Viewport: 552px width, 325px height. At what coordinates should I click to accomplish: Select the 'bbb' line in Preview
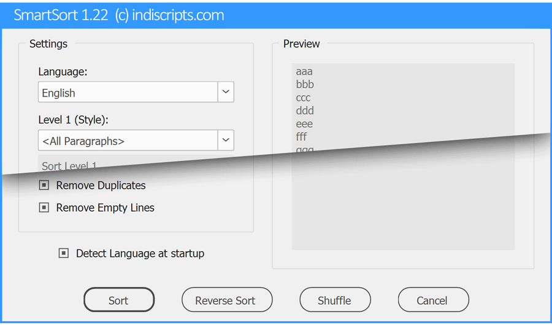305,84
